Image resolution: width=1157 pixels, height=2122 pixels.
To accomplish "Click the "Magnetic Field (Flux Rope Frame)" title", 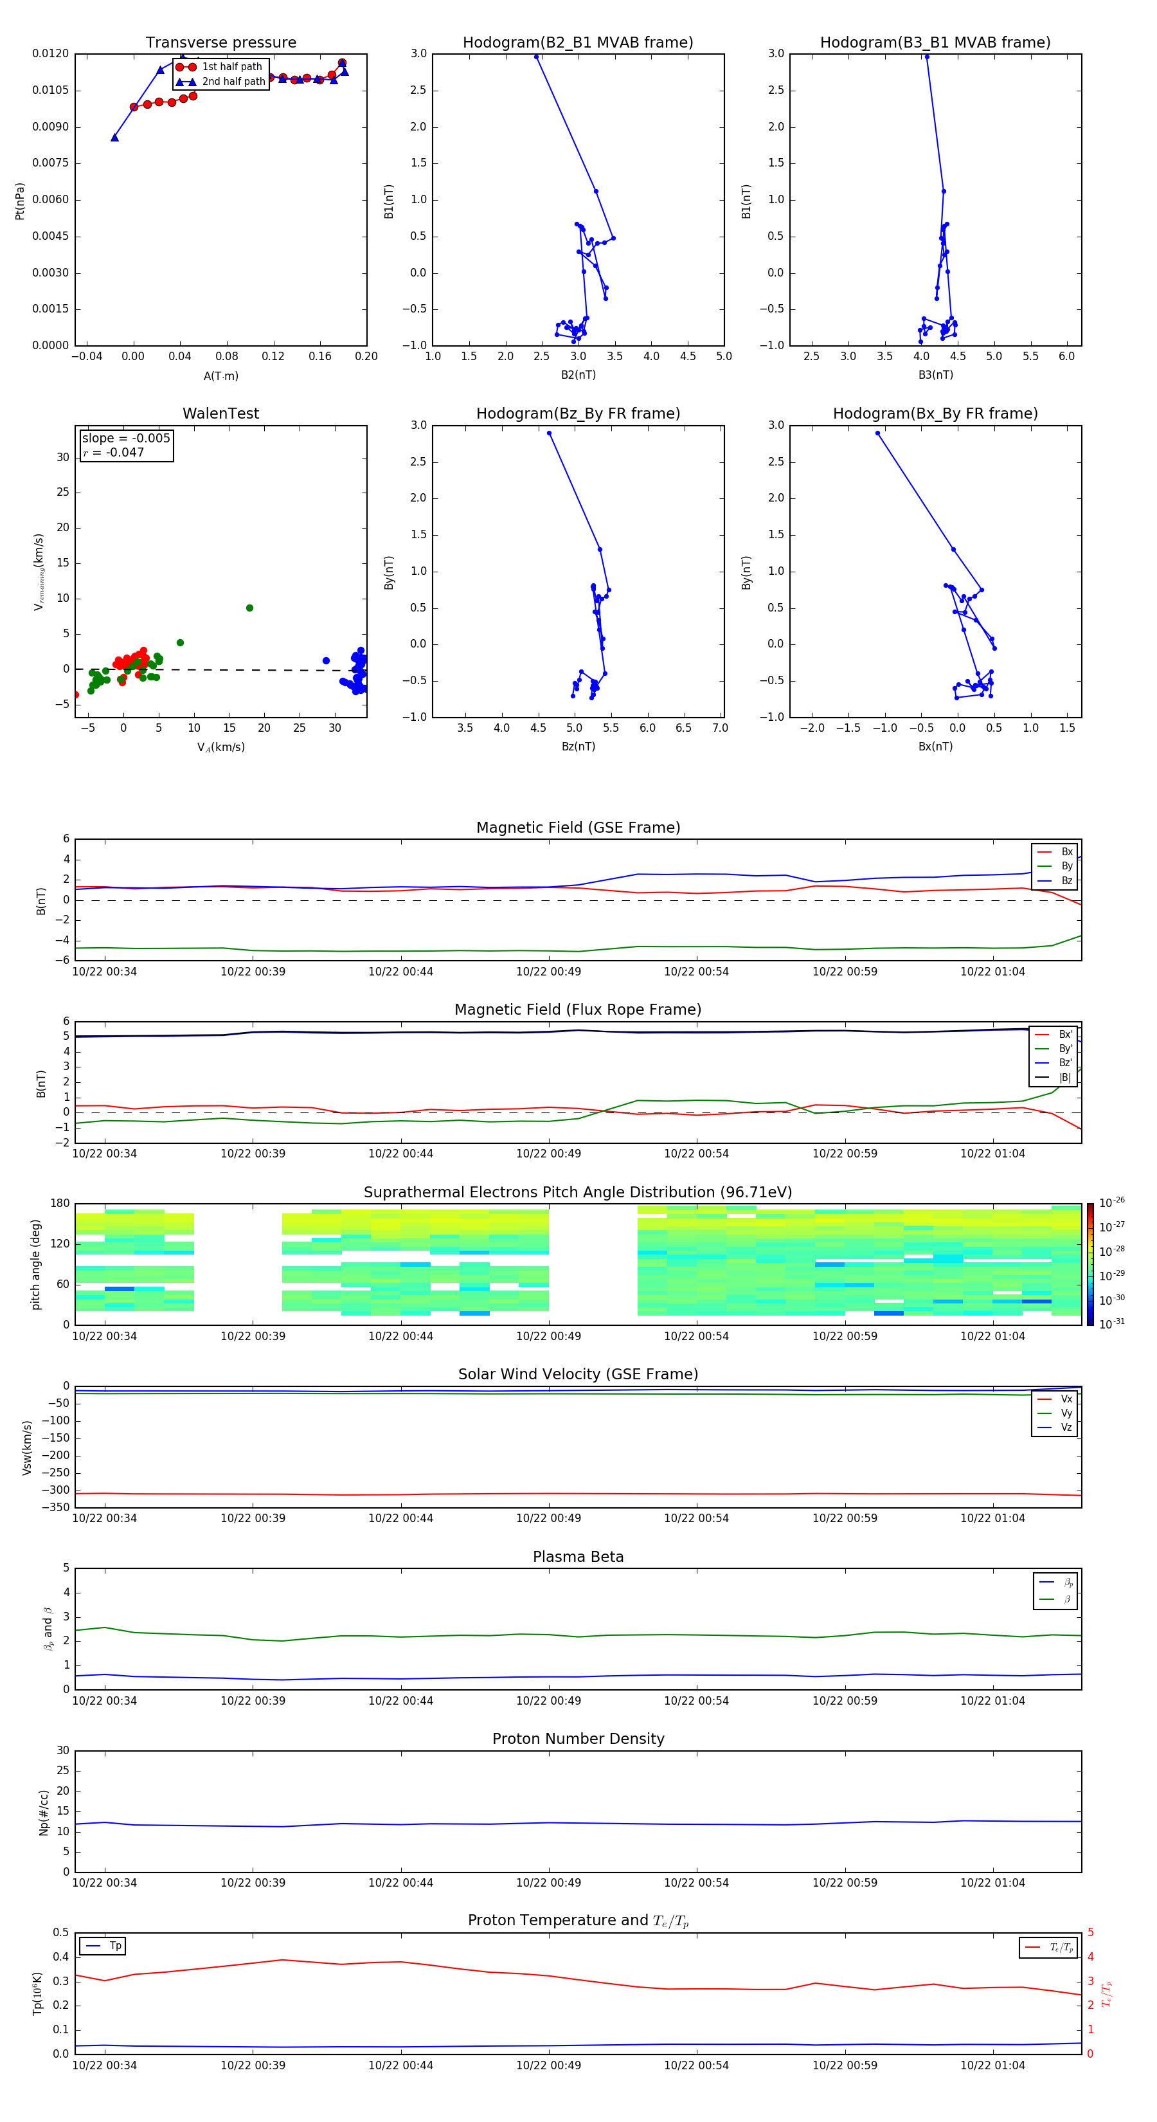I will click(x=578, y=1010).
